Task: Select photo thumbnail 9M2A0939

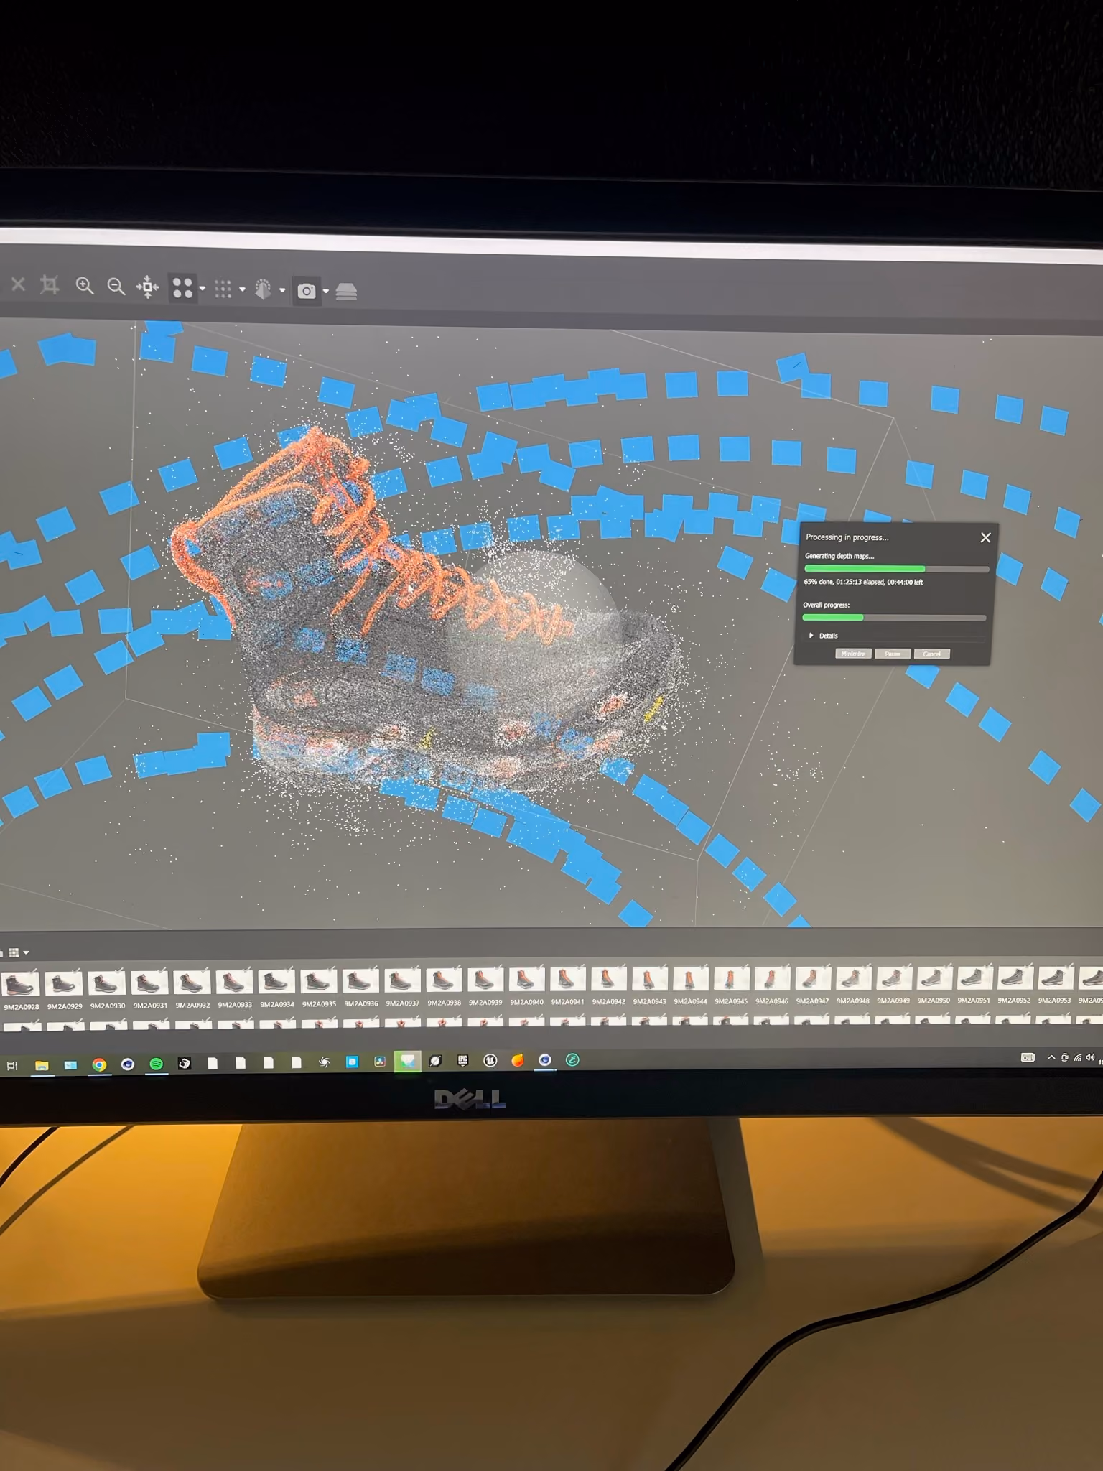Action: pyautogui.click(x=485, y=980)
